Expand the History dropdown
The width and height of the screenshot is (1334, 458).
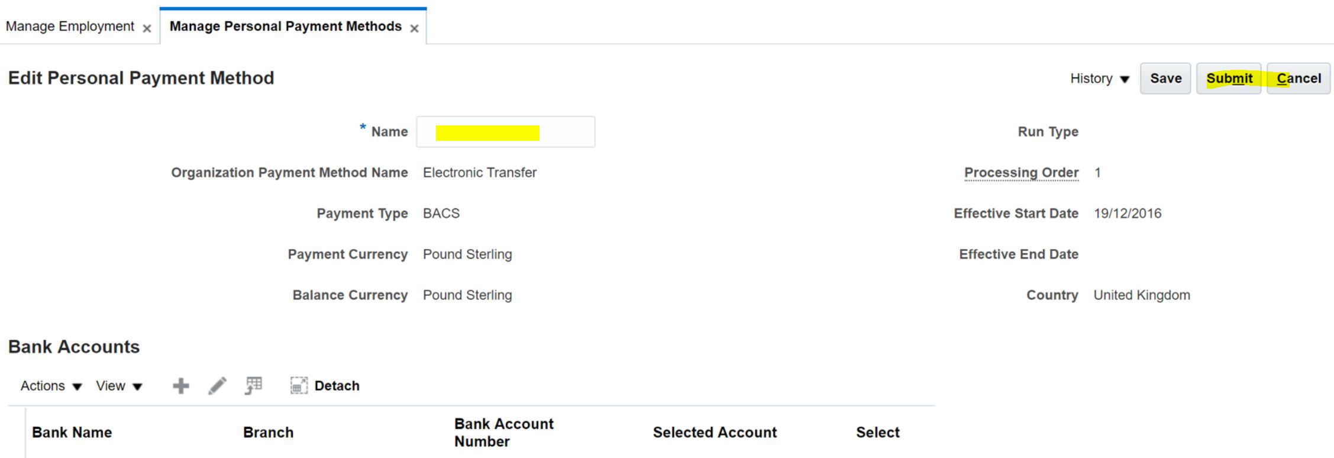tap(1100, 78)
